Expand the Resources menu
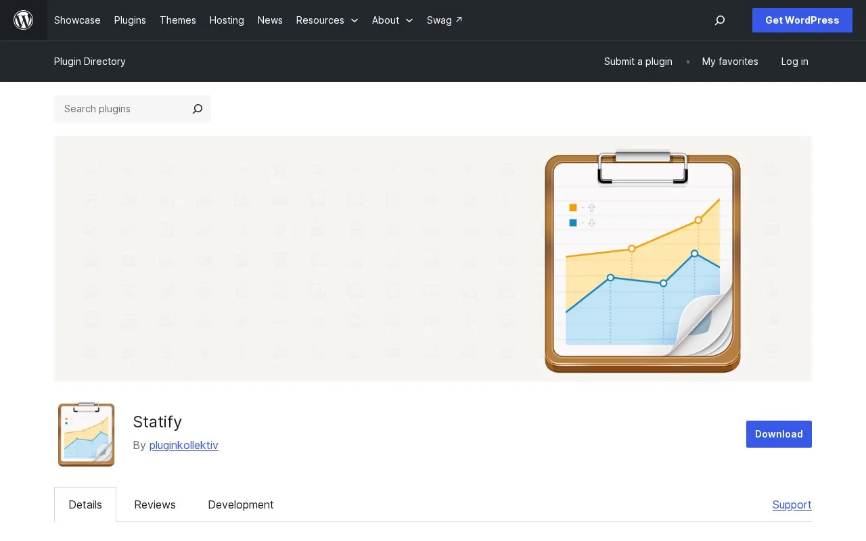 coord(327,20)
